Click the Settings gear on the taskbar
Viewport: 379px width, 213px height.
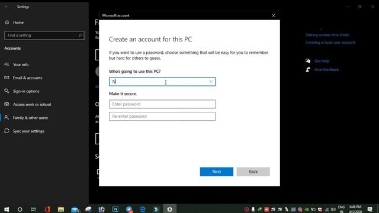coord(170,209)
